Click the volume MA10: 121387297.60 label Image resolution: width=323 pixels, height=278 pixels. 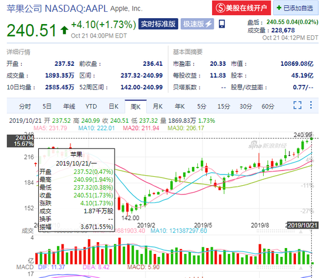[x=179, y=230]
